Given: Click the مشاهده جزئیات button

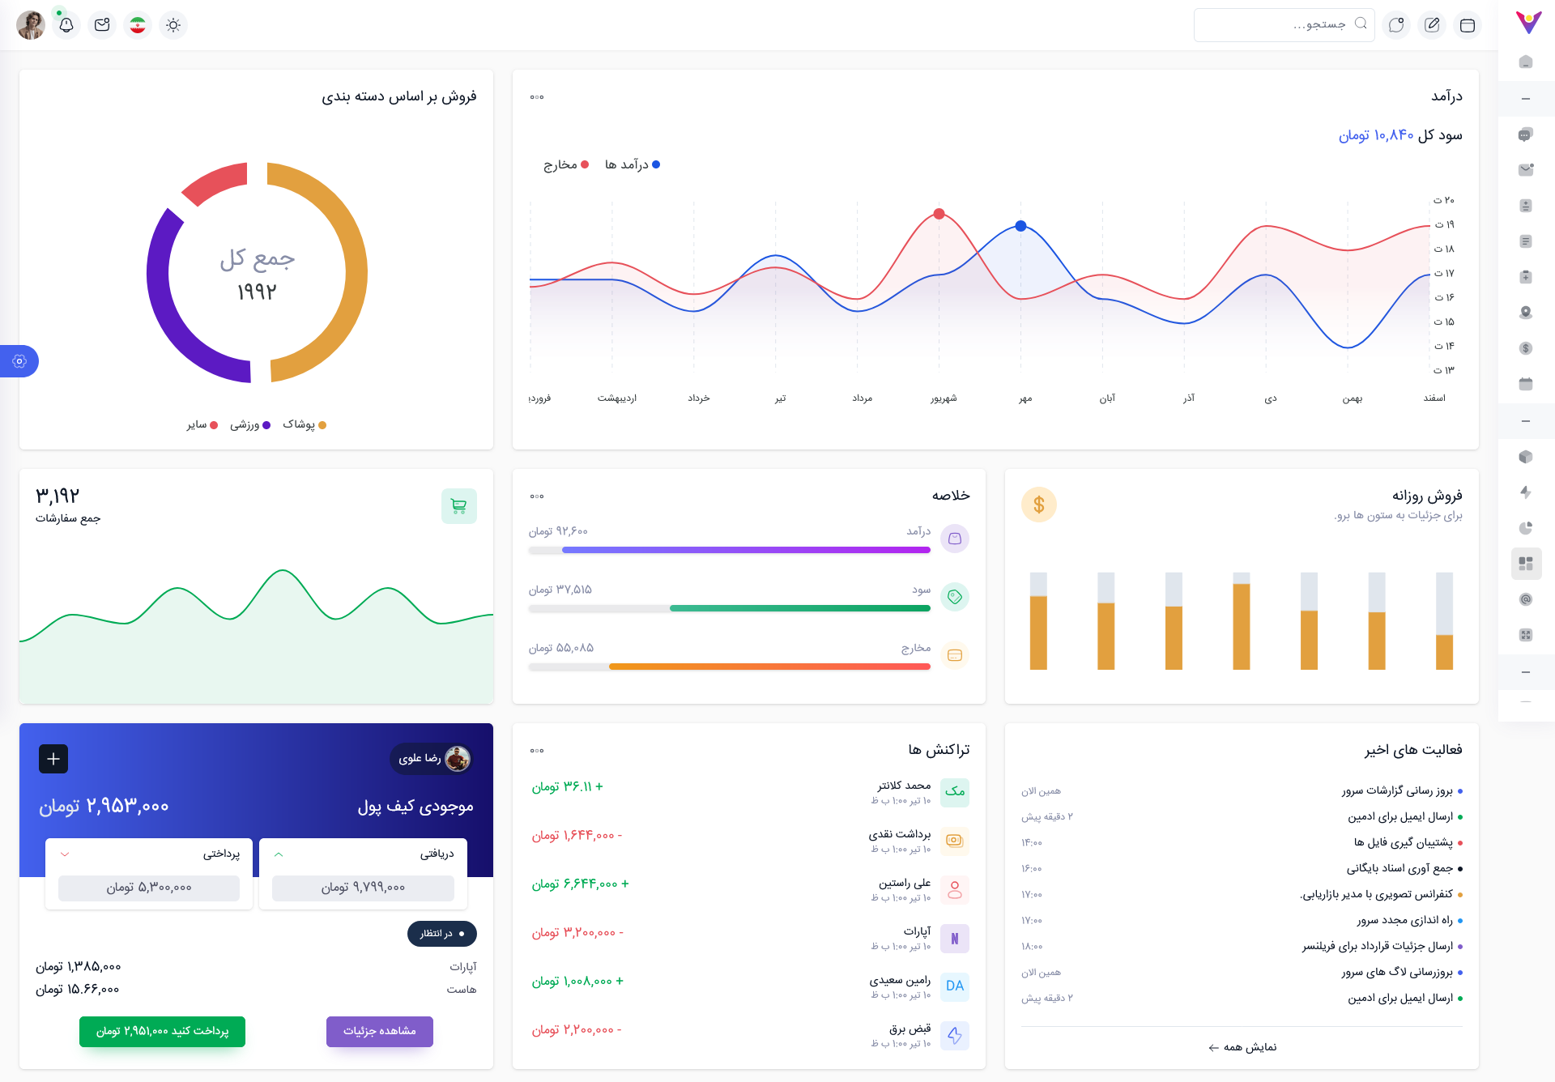Looking at the screenshot, I should 380,1031.
